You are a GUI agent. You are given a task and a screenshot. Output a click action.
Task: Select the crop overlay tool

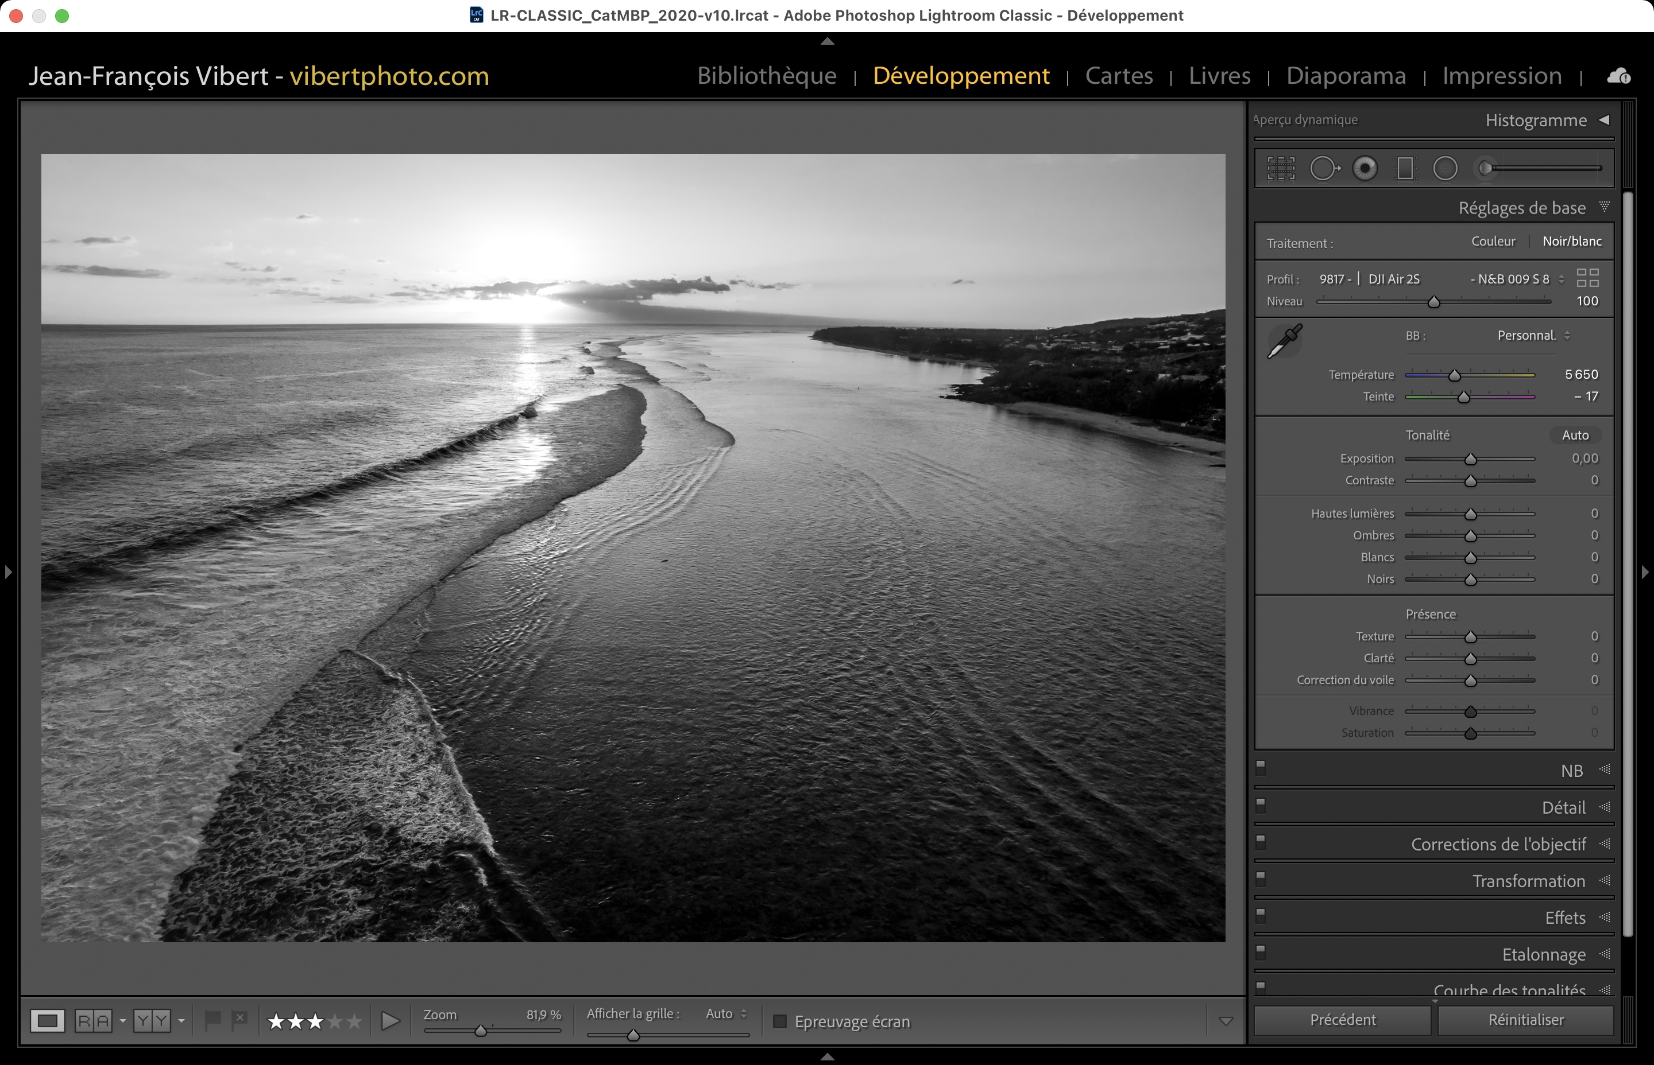1281,168
